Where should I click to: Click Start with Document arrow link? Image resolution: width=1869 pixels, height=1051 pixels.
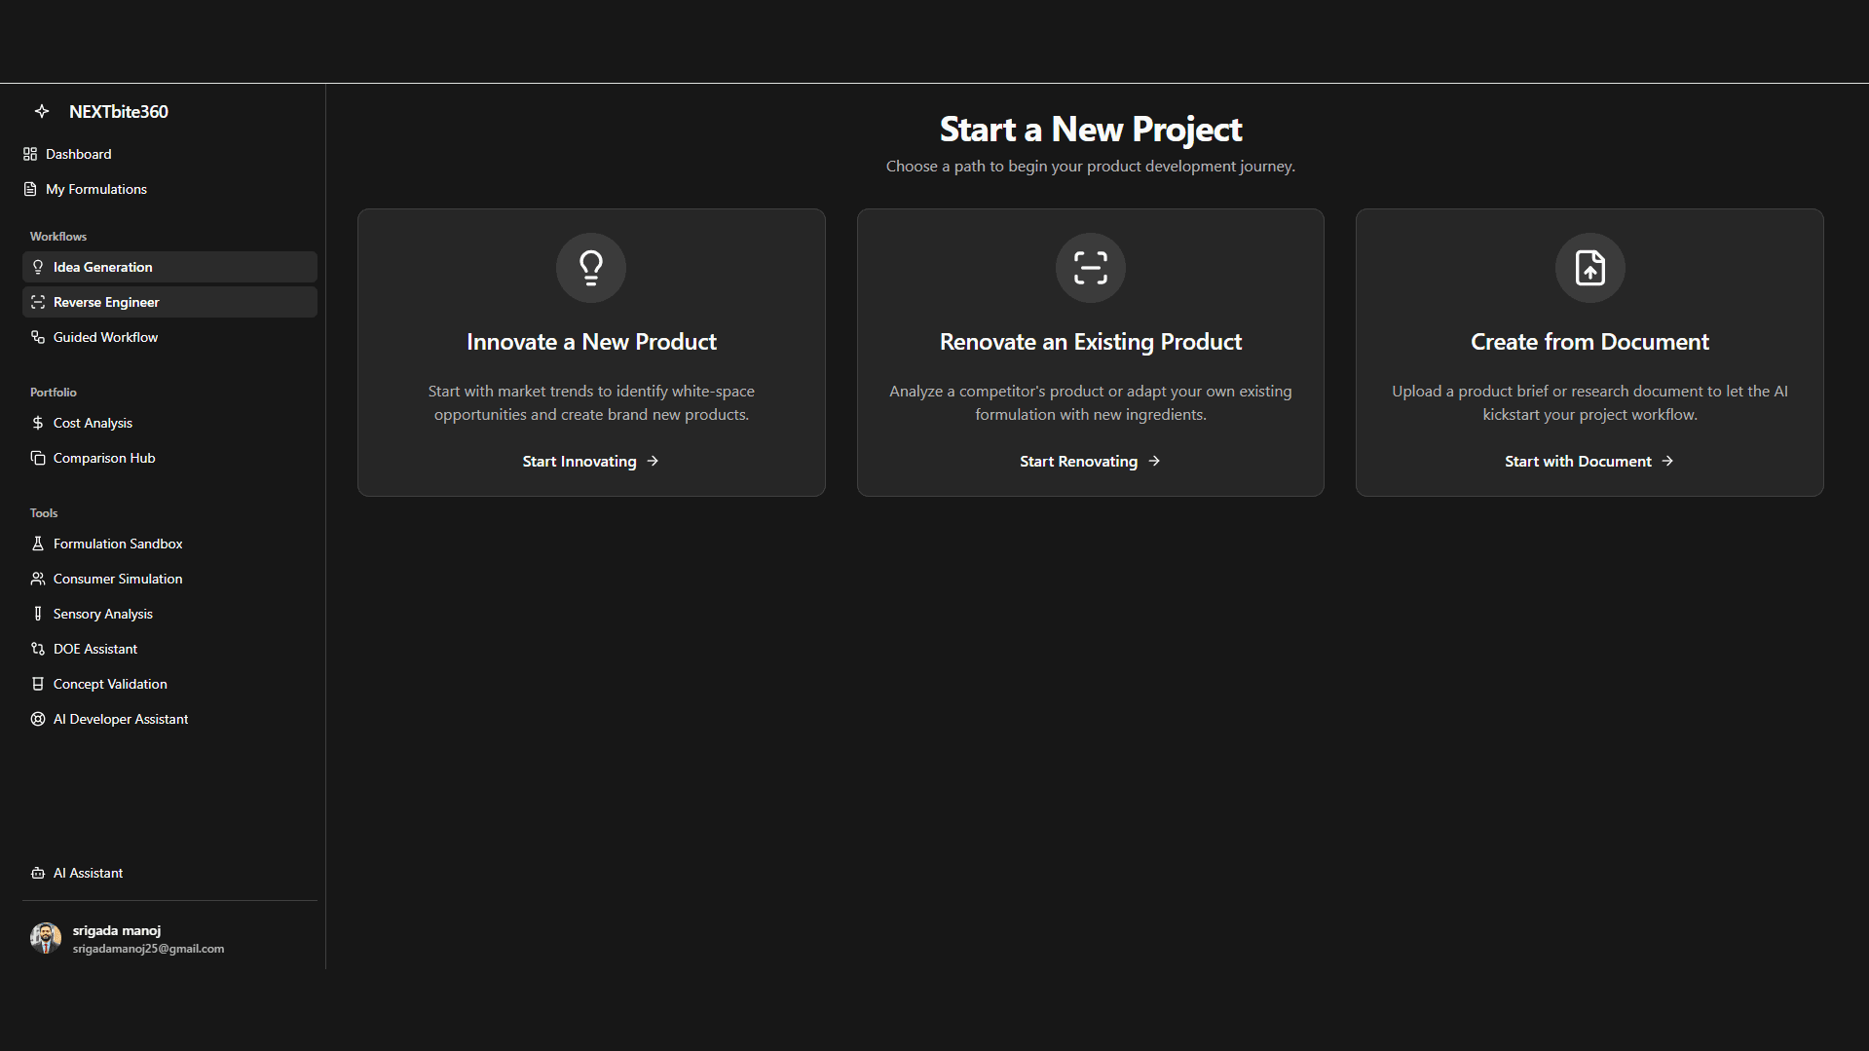[1589, 461]
